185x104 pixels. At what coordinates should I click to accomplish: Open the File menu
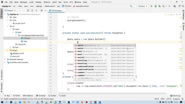click(6, 2)
